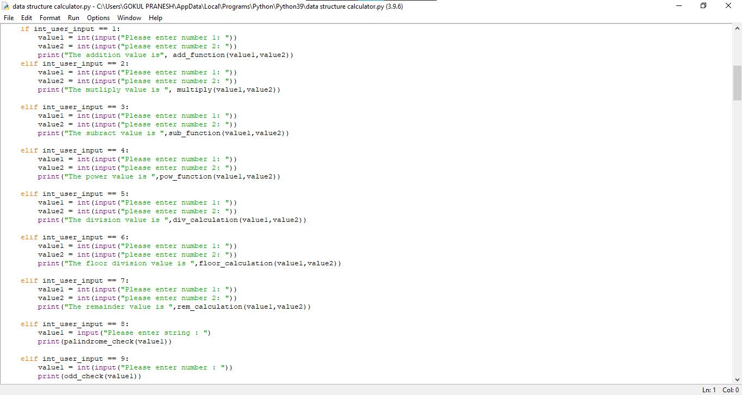Click the IDLE Python file icon in title bar
This screenshot has width=742, height=395.
coord(6,6)
